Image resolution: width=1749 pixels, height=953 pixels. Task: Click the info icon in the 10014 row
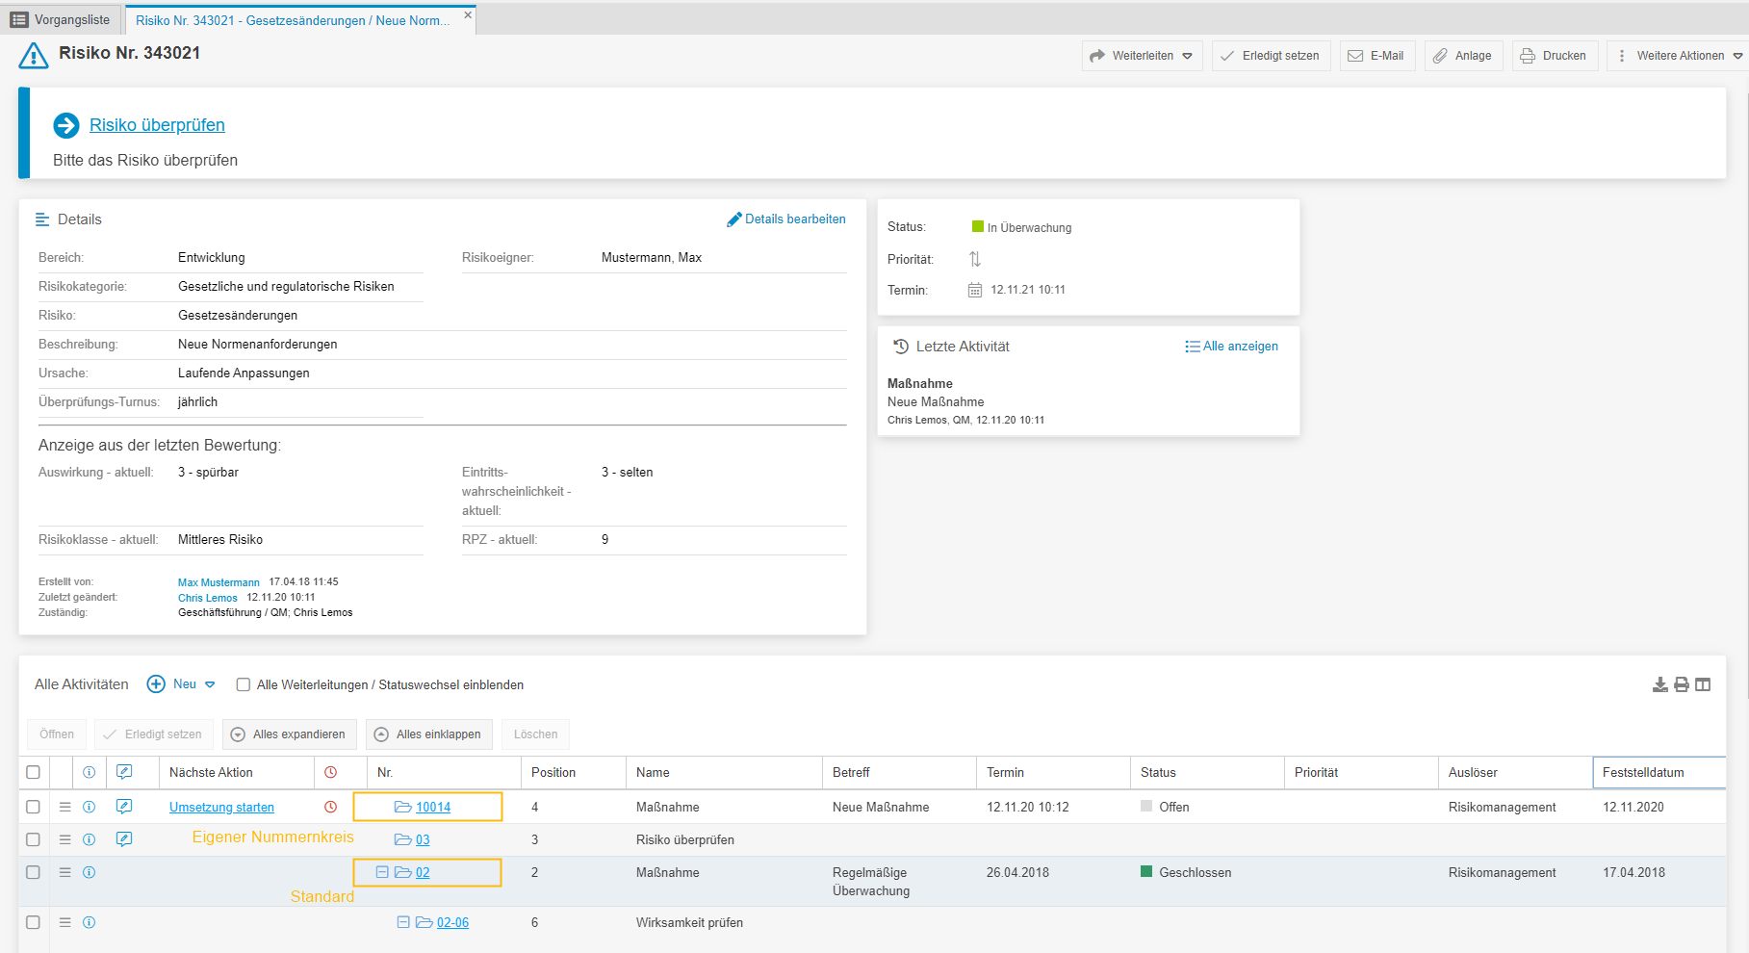click(89, 807)
